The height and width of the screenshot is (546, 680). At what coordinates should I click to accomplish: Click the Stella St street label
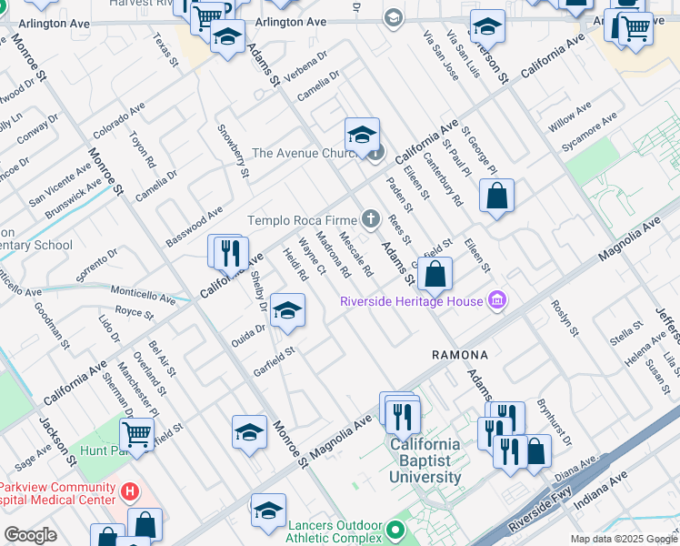tap(626, 333)
